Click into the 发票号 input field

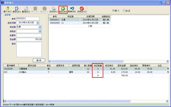pos(29,35)
